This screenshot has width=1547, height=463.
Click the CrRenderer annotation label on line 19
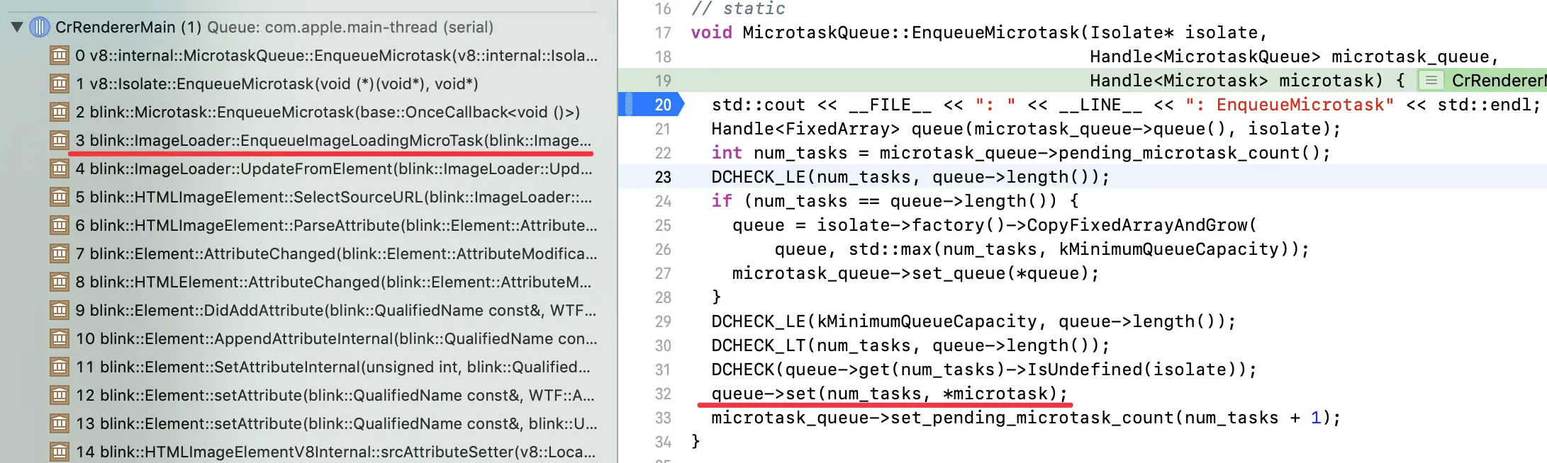[x=1498, y=81]
